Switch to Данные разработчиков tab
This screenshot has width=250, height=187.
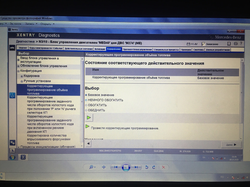(x=218, y=50)
